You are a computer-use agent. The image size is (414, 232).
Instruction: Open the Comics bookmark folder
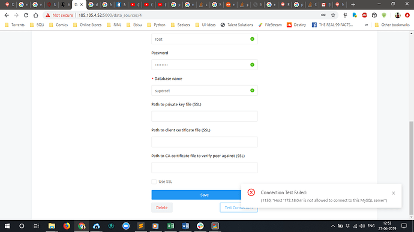coord(58,25)
